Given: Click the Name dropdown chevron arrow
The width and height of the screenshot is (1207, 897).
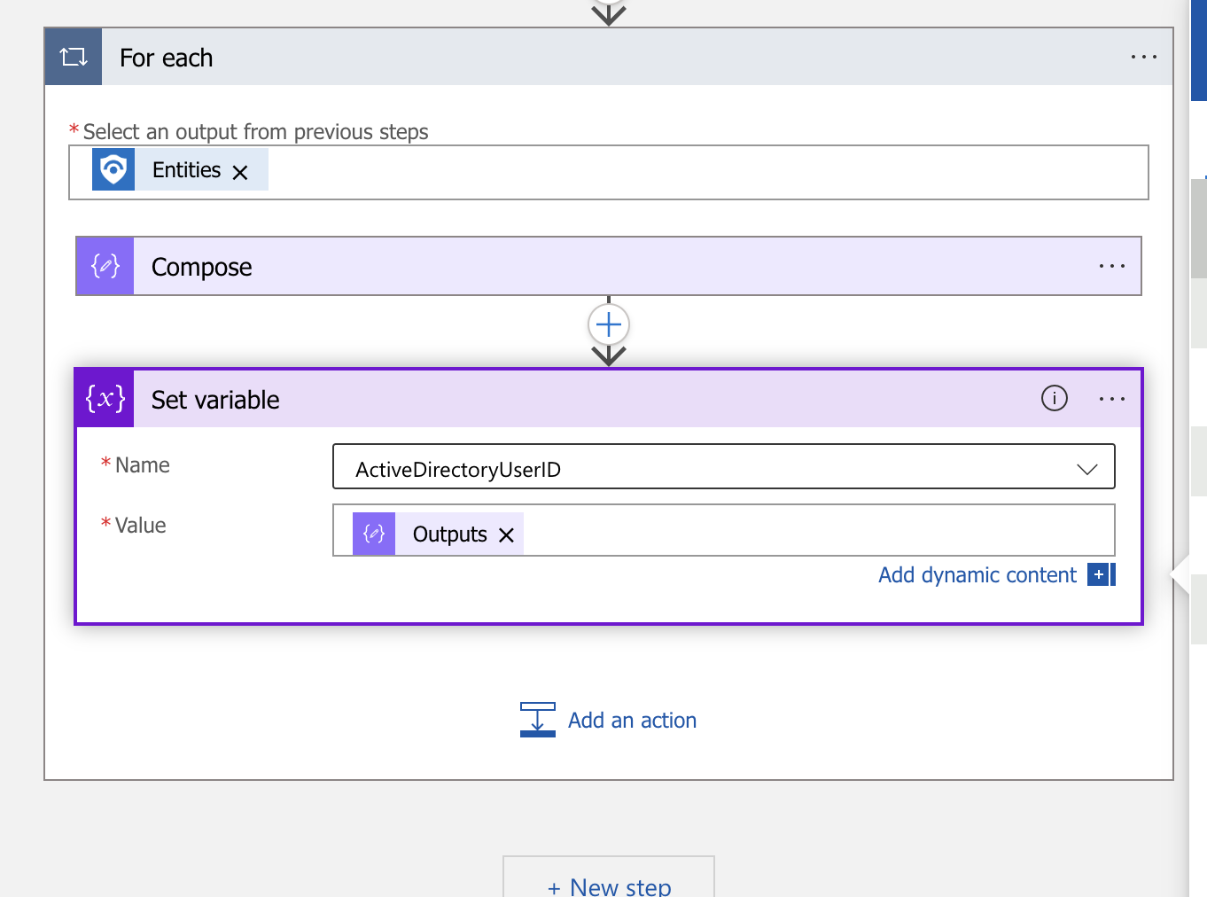Looking at the screenshot, I should (x=1087, y=469).
